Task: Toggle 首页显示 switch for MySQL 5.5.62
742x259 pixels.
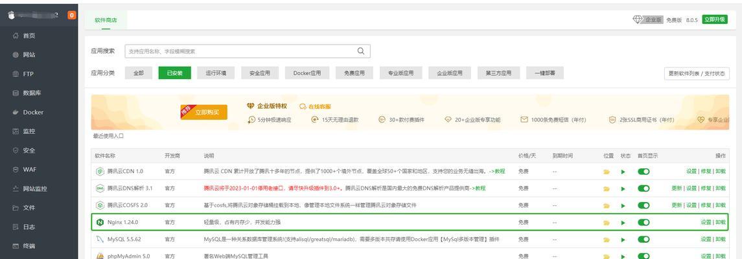Action: tap(643, 240)
